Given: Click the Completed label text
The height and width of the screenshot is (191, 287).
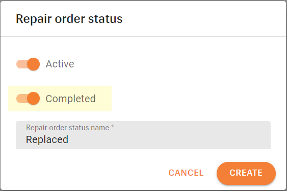Looking at the screenshot, I should [x=71, y=99].
